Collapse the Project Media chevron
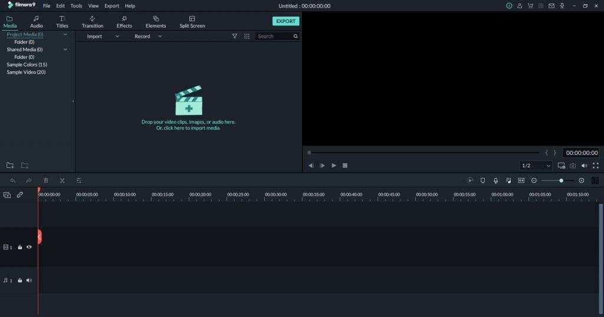 point(65,34)
